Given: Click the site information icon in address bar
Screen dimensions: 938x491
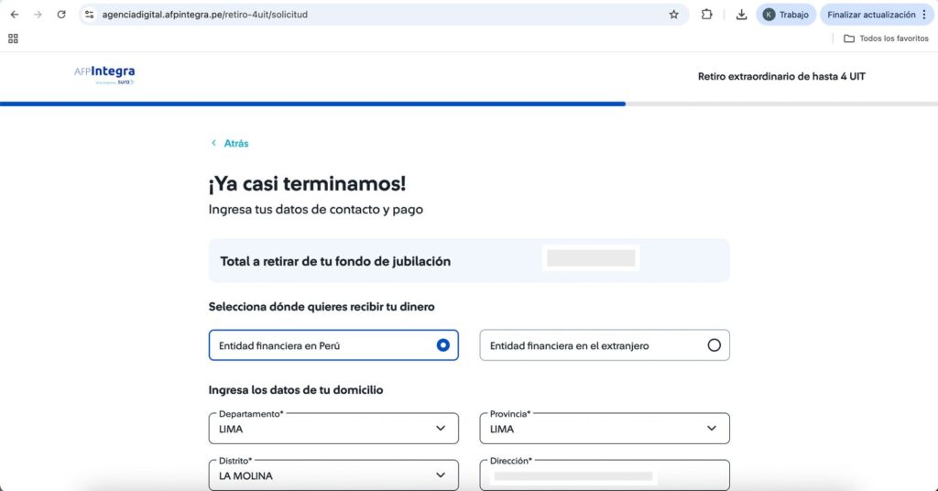Looking at the screenshot, I should tap(90, 15).
